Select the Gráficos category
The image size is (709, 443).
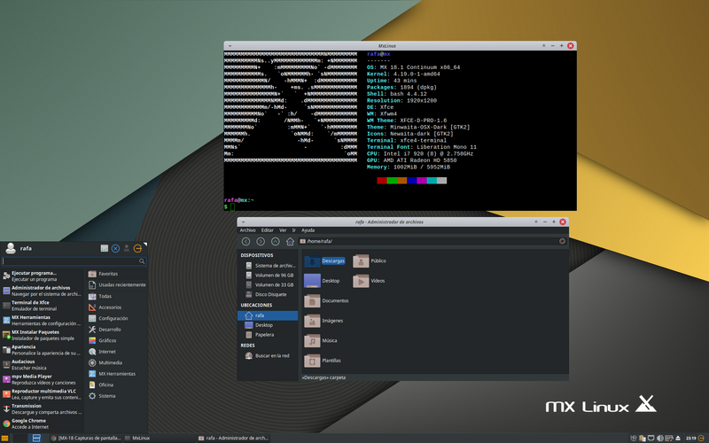(116, 340)
